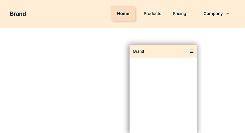Activate the Home button with shadow
245x133 pixels.
tap(123, 13)
